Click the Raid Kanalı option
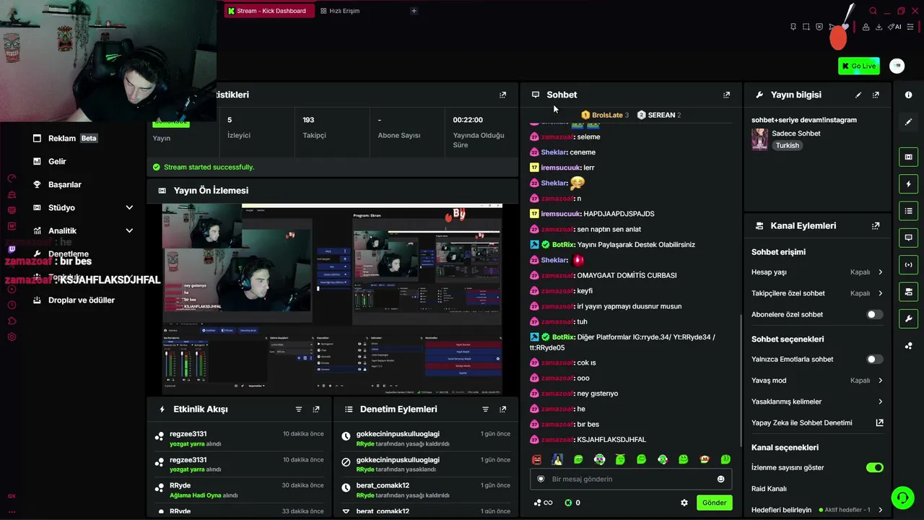The height and width of the screenshot is (520, 924). (769, 489)
